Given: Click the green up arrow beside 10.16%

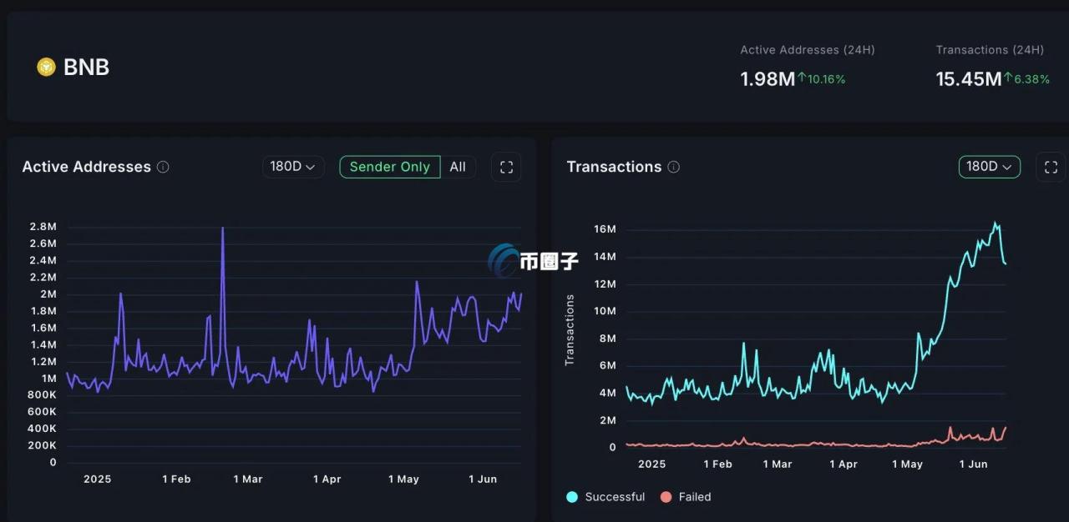Looking at the screenshot, I should click(802, 78).
